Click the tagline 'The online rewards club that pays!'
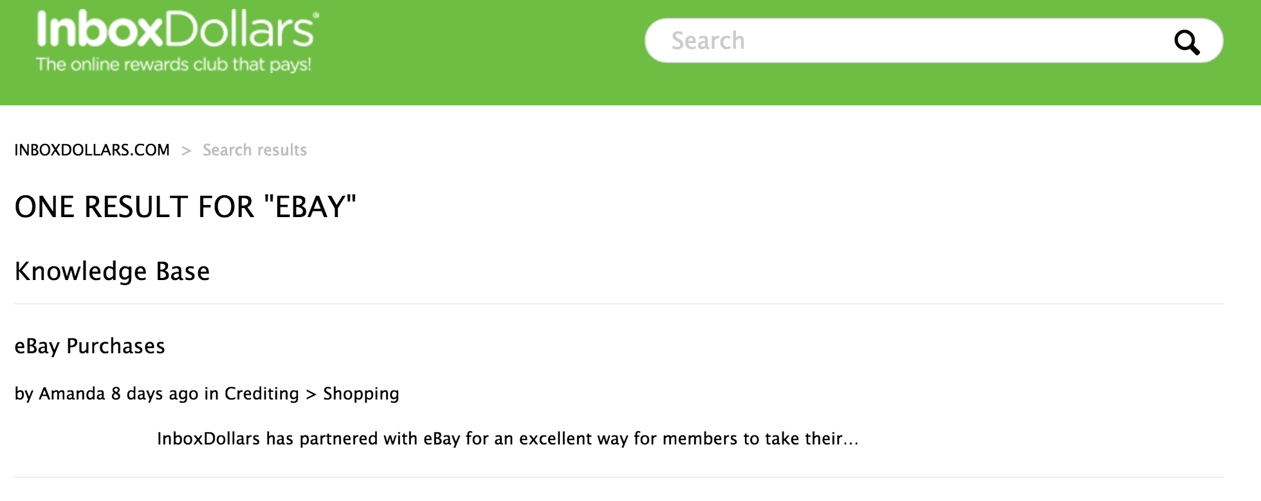The image size is (1261, 501). coord(174,65)
